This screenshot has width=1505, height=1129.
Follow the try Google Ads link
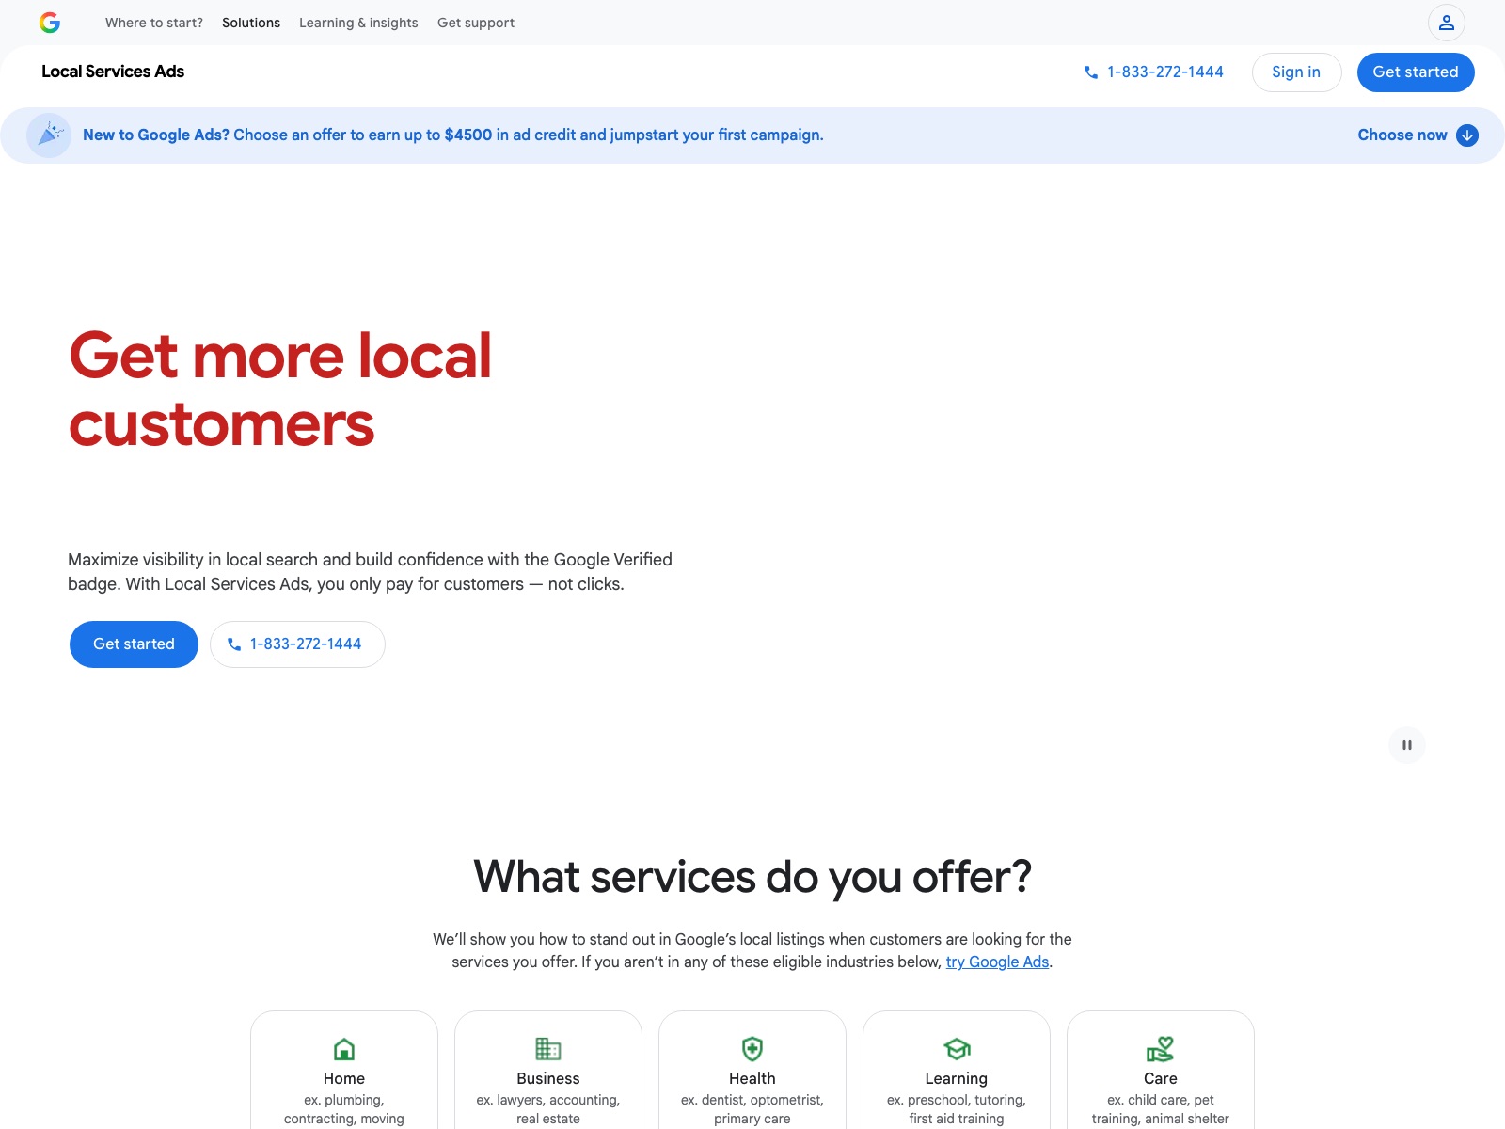click(997, 962)
